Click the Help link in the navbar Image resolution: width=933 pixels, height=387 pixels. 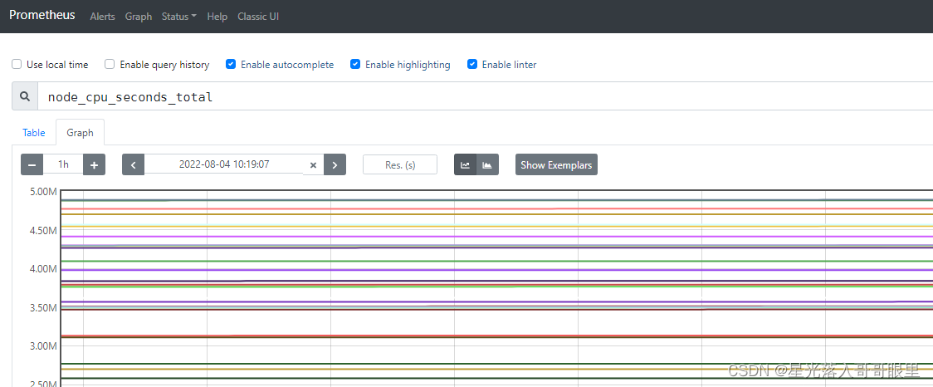(217, 17)
